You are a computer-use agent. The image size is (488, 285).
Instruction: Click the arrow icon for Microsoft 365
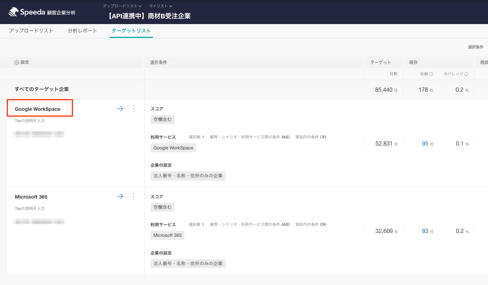(120, 196)
